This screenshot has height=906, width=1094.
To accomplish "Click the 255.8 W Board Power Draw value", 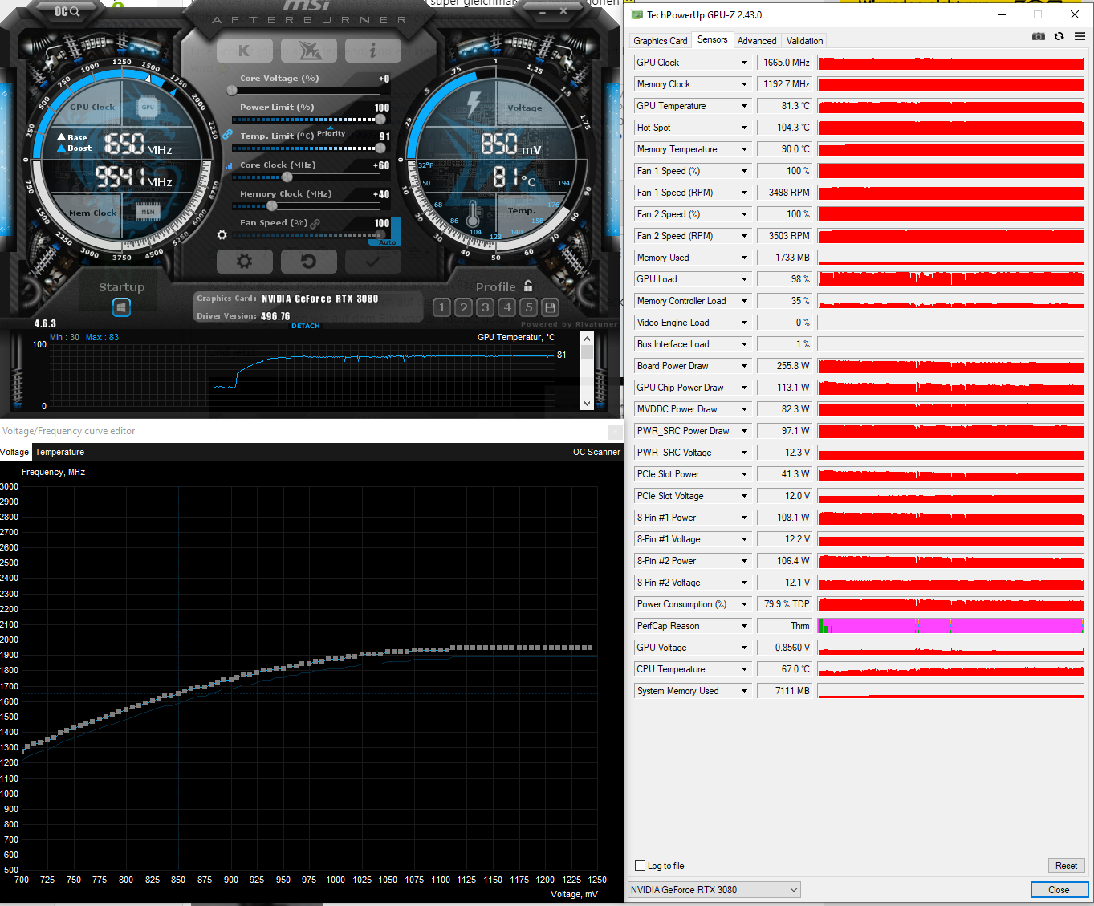I will pos(785,366).
